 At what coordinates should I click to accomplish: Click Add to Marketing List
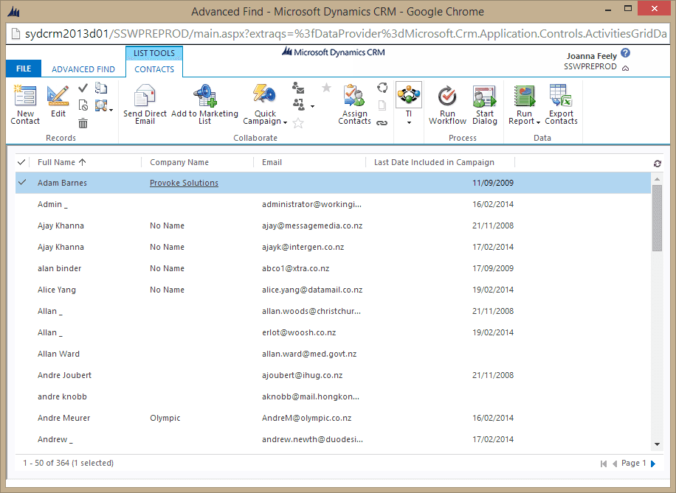tap(204, 97)
